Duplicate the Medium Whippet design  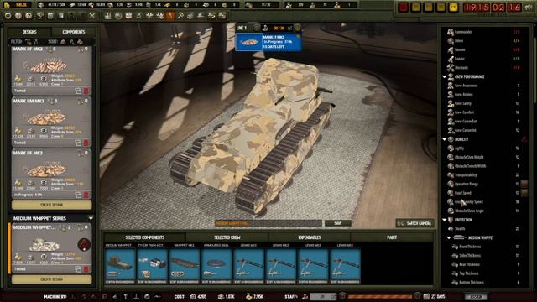point(78,269)
